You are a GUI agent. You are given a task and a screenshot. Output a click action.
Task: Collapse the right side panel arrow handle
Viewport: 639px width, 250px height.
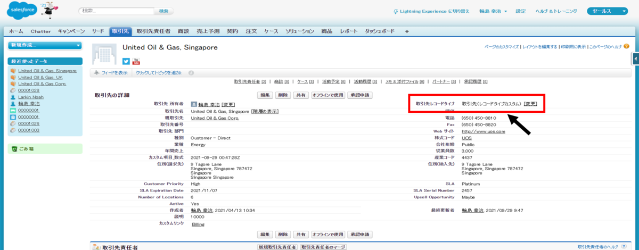coord(636,58)
